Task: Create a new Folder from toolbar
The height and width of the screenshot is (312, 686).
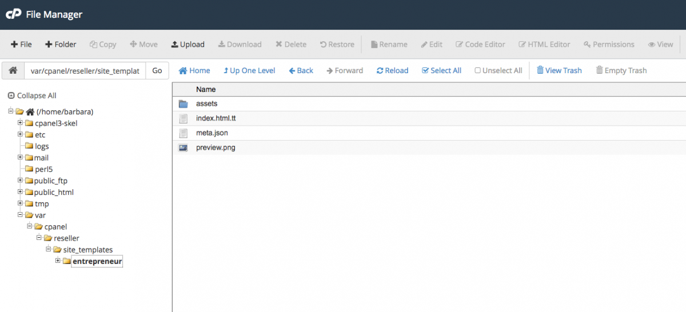Action: pos(61,44)
